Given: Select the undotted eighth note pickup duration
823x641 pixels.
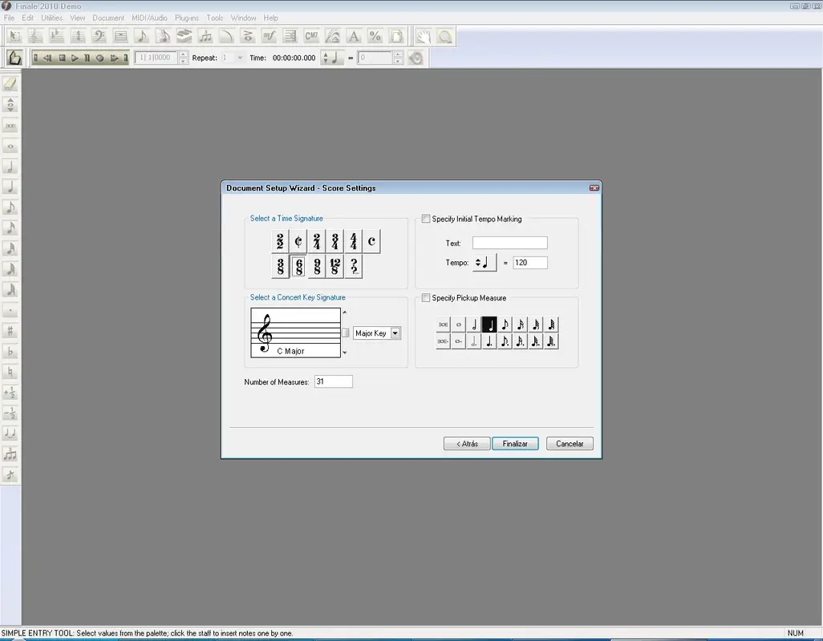Looking at the screenshot, I should click(x=505, y=325).
